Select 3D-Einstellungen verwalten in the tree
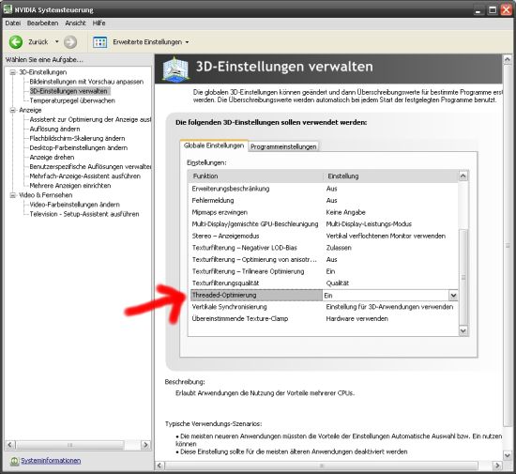516x474 pixels. [68, 91]
